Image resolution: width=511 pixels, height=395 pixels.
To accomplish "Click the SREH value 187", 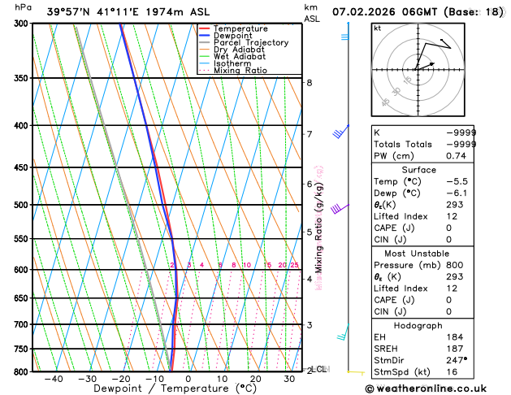I will tap(455, 349).
